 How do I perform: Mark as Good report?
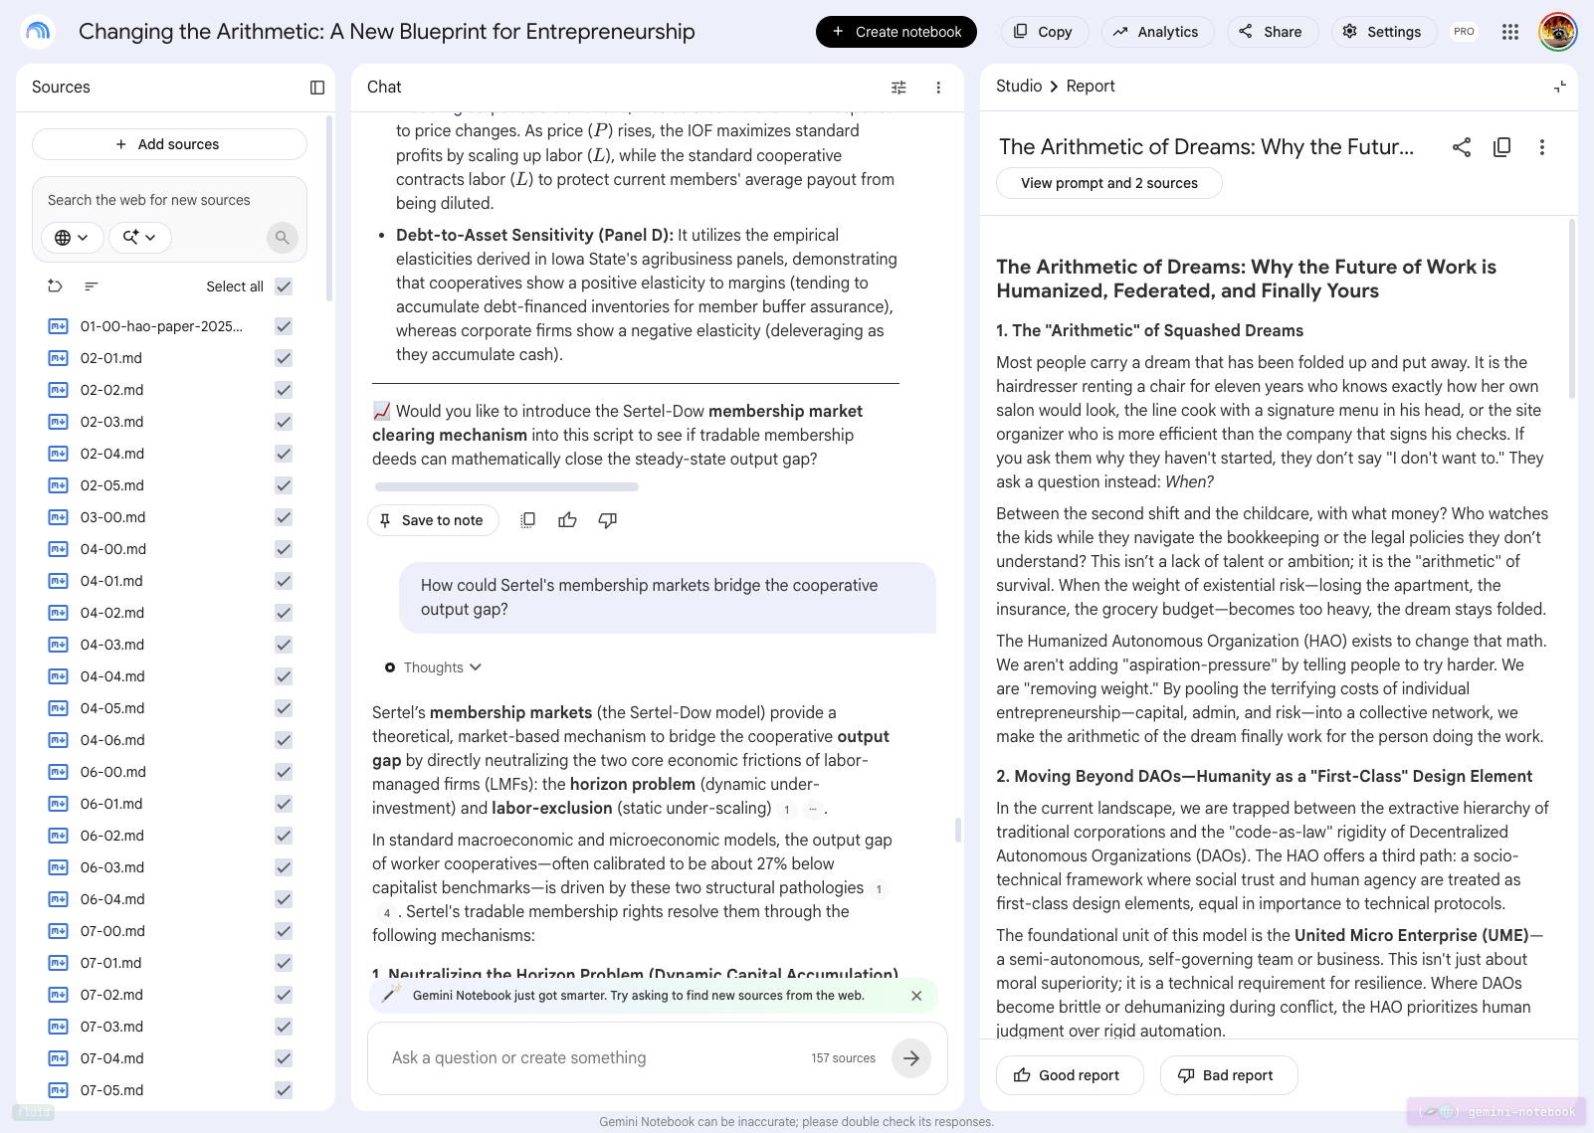coord(1070,1075)
